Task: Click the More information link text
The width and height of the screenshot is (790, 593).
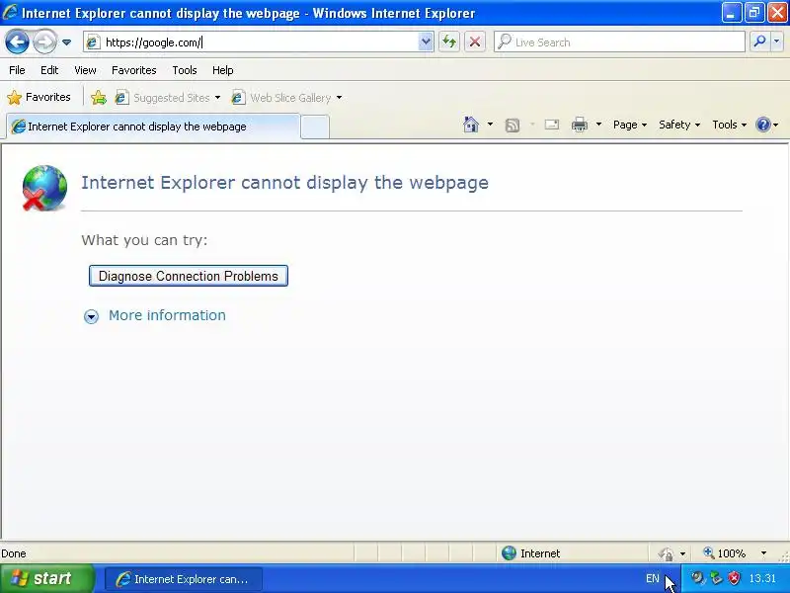Action: coord(167,315)
